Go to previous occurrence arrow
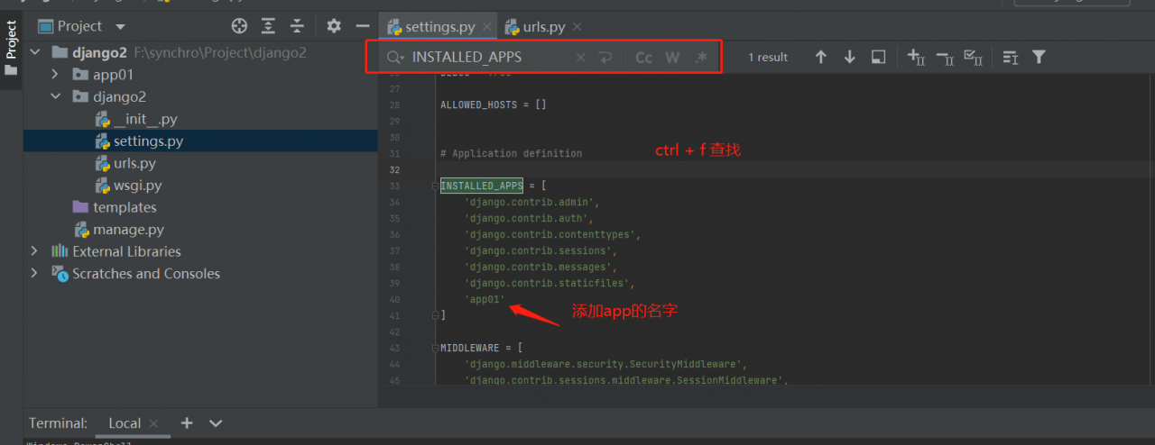This screenshot has height=445, width=1155. pyautogui.click(x=820, y=57)
